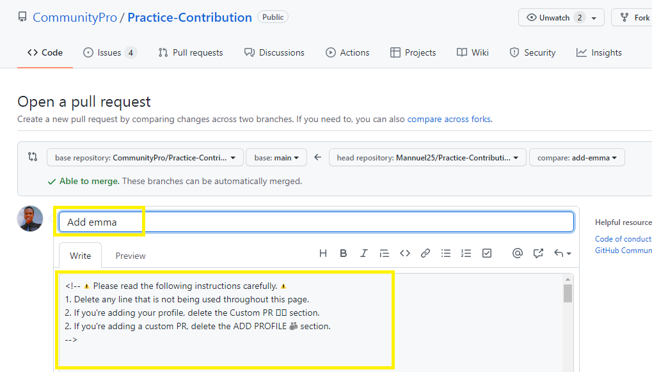Apply italic formatting
The image size is (652, 372).
pos(364,253)
